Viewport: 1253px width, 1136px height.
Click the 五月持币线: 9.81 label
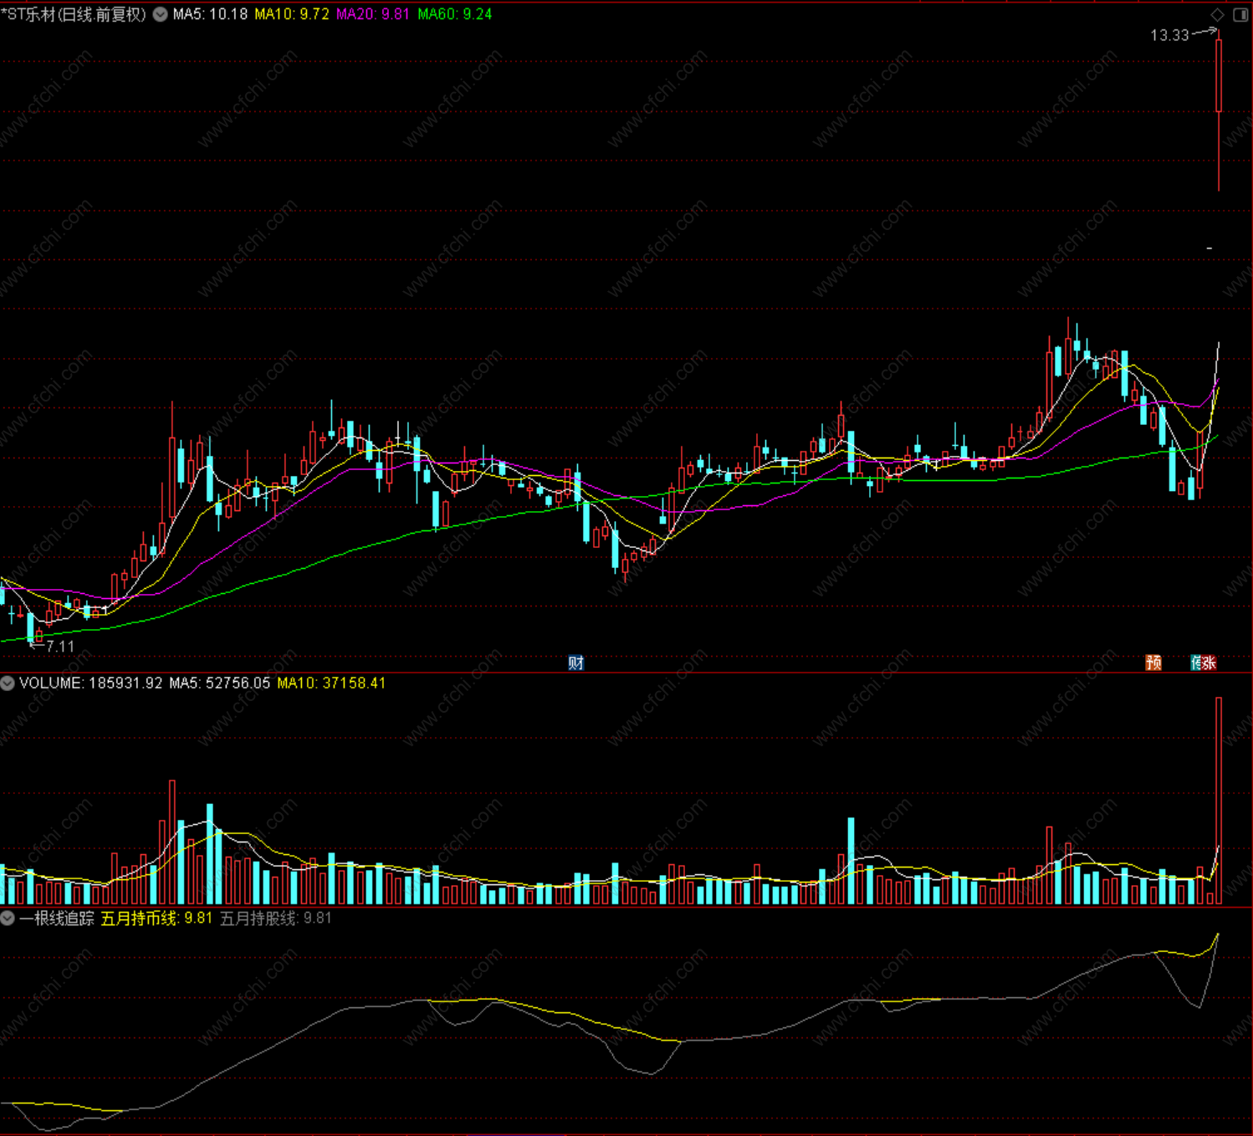(x=156, y=919)
